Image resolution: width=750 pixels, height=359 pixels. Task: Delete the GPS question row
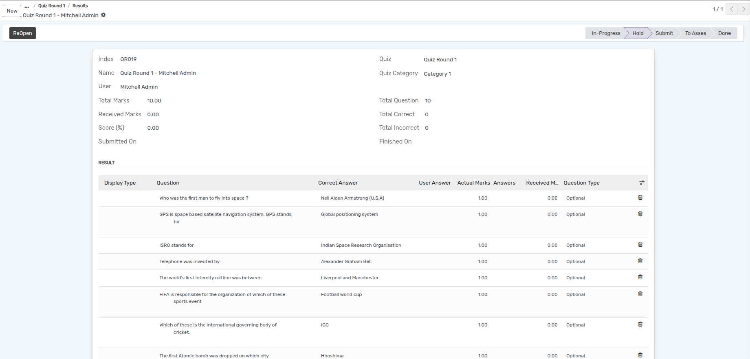point(640,214)
